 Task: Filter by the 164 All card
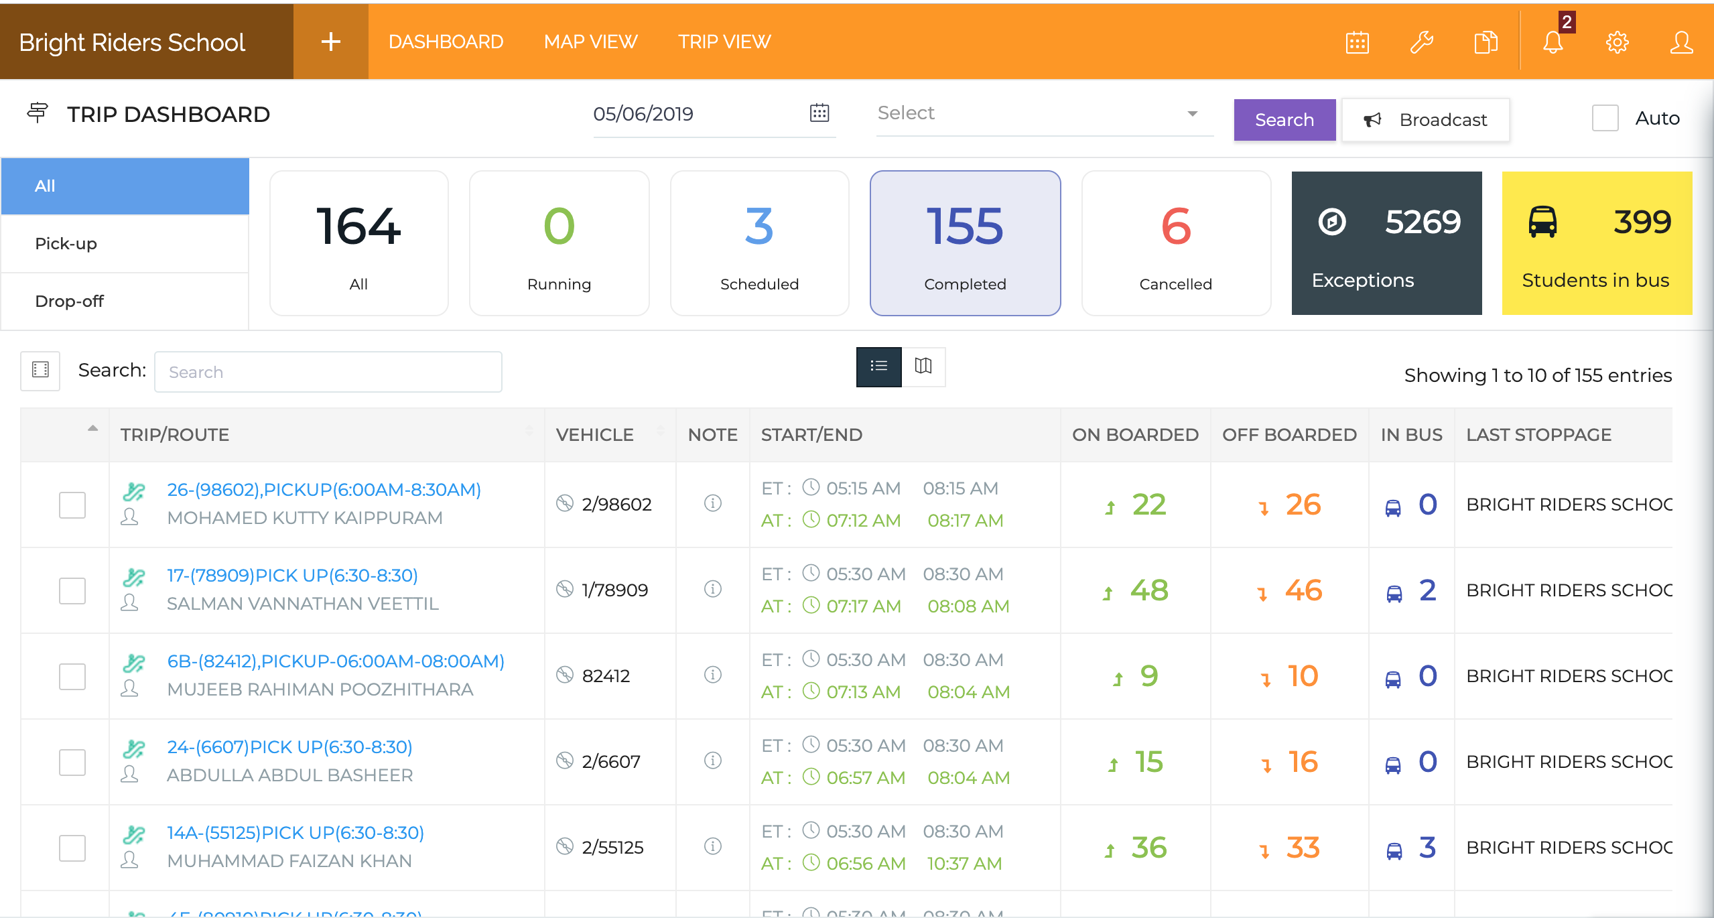(359, 243)
